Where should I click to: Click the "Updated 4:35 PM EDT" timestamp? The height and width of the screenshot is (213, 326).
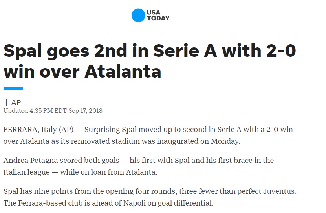pos(35,111)
